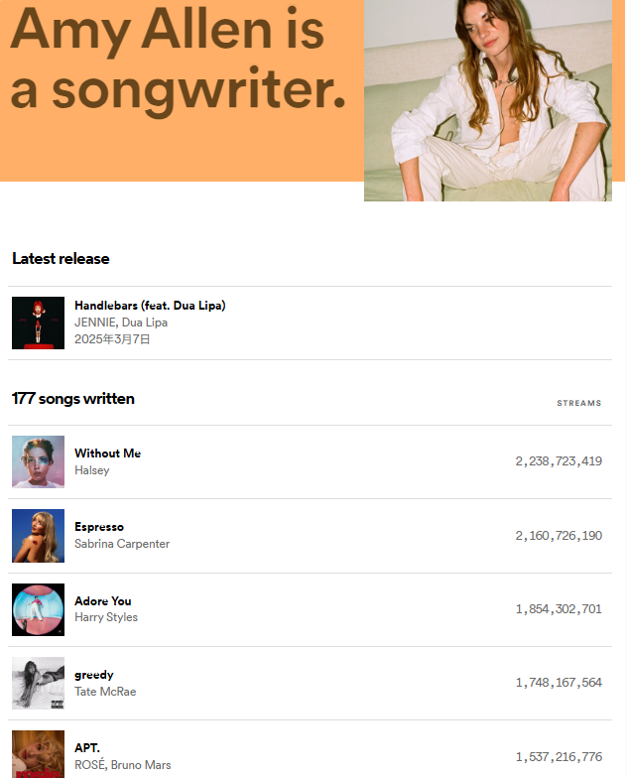Open the Espresso album cover
This screenshot has height=778, width=627.
38,536
